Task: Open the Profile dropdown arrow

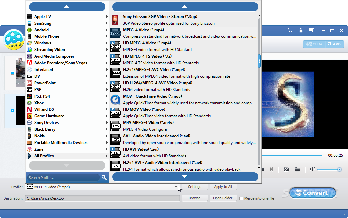Action: [176, 187]
